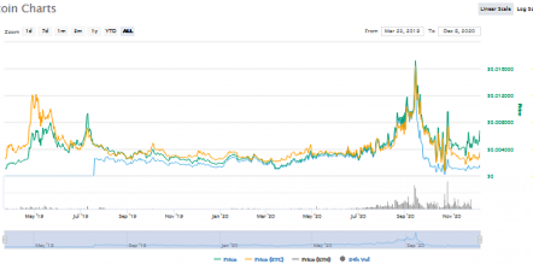
Task: Set chart zoom to 7d
Action: tap(45, 31)
